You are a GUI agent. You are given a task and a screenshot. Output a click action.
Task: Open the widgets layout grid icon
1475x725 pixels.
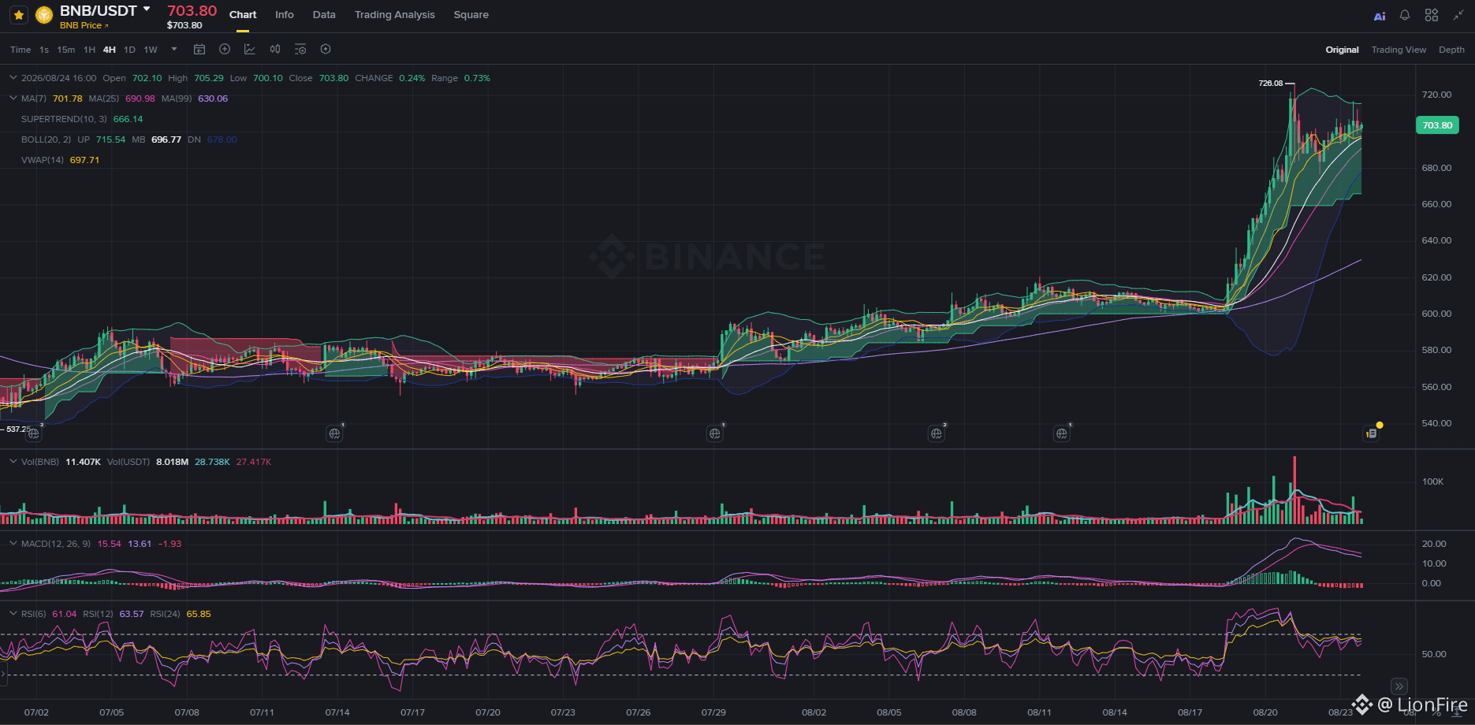coord(1432,15)
